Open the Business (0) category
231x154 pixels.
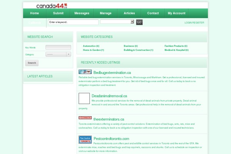[x=131, y=46]
